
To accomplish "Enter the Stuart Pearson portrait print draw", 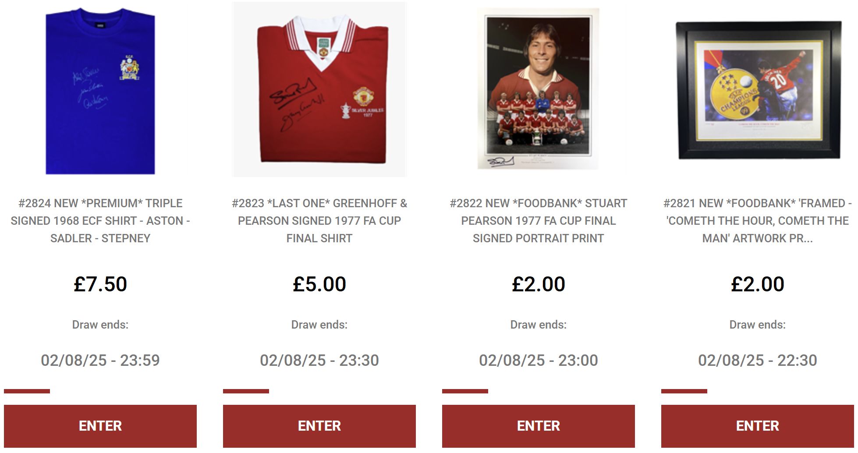I will (x=539, y=426).
